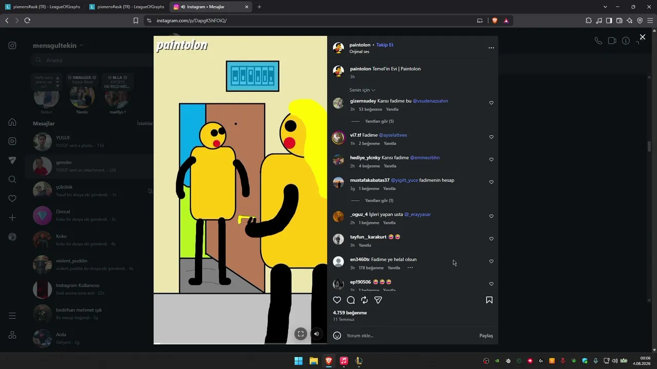Viewport: 657px width, 369px height.
Task: Open the emoji picker beside comment field
Action: point(337,336)
